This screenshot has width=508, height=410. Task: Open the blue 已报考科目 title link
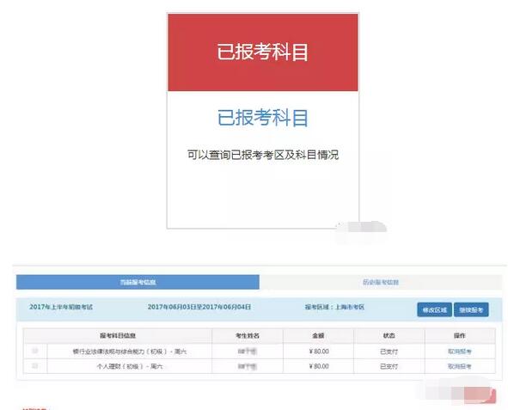[x=263, y=118]
